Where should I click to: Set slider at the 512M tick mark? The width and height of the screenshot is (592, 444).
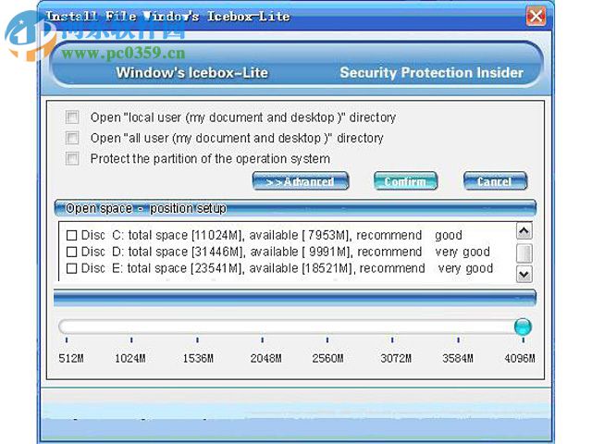(x=67, y=339)
